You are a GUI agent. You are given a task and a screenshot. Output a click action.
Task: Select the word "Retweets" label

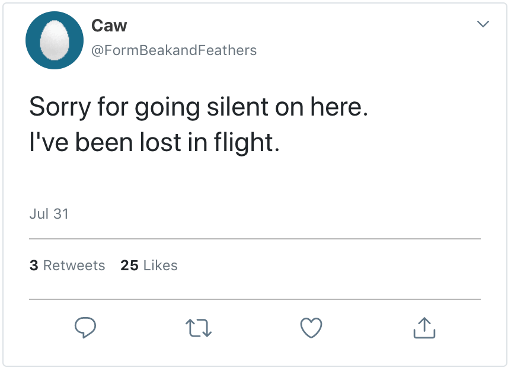pyautogui.click(x=74, y=266)
